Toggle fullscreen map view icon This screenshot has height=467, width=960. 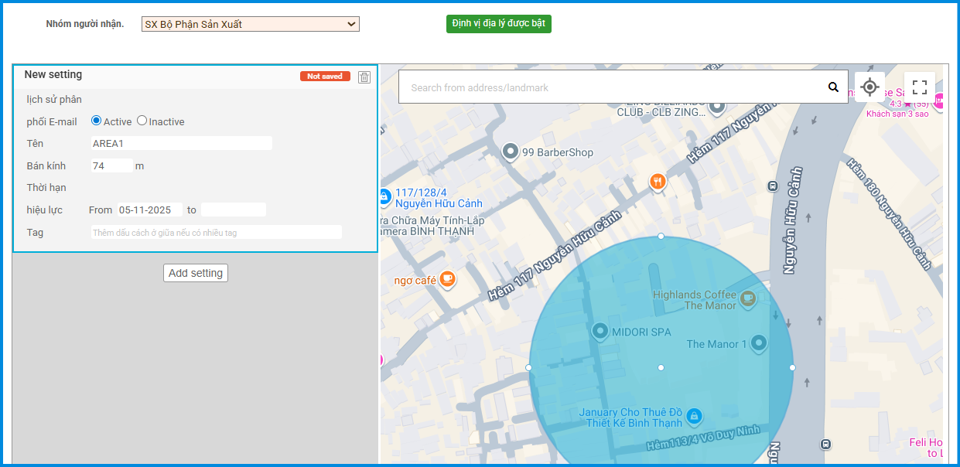tap(919, 87)
